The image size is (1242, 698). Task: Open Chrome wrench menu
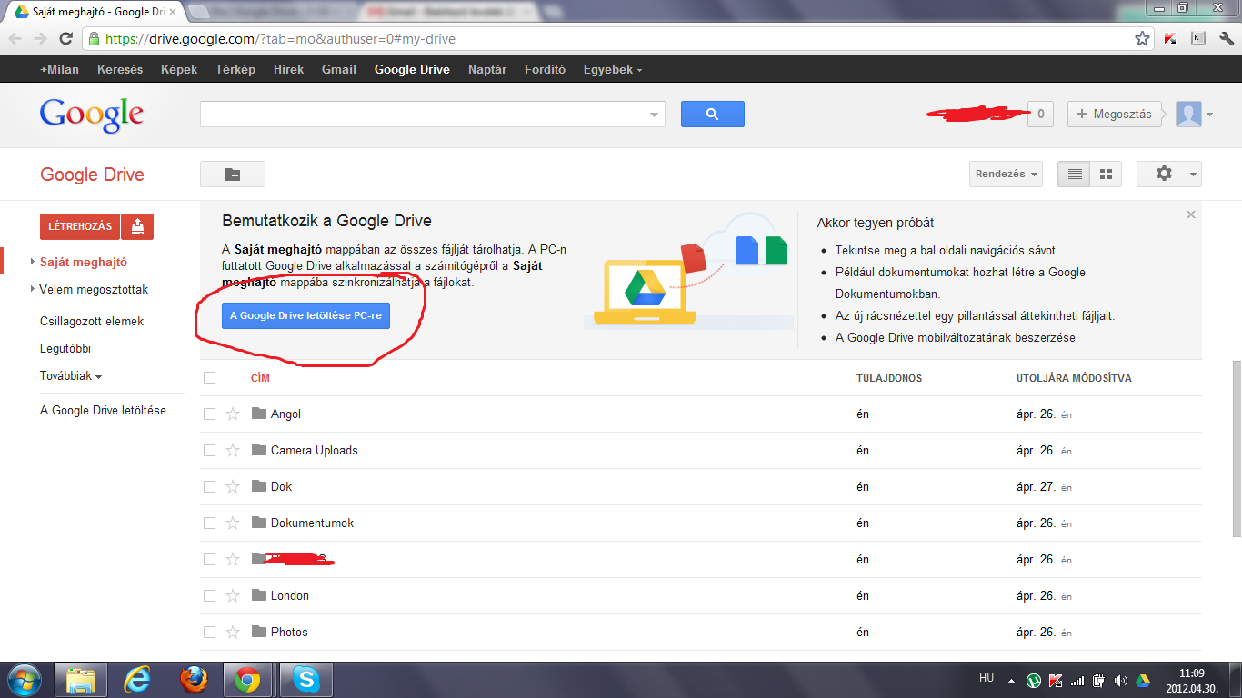tap(1226, 39)
